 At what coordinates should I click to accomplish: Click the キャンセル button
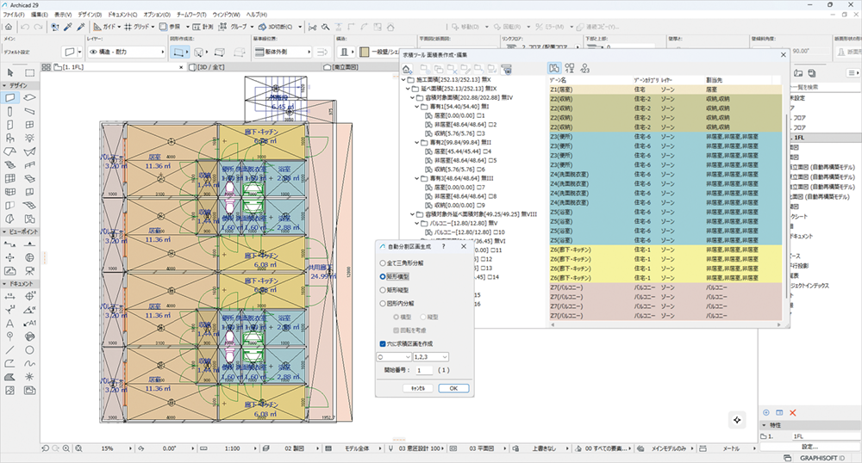418,388
